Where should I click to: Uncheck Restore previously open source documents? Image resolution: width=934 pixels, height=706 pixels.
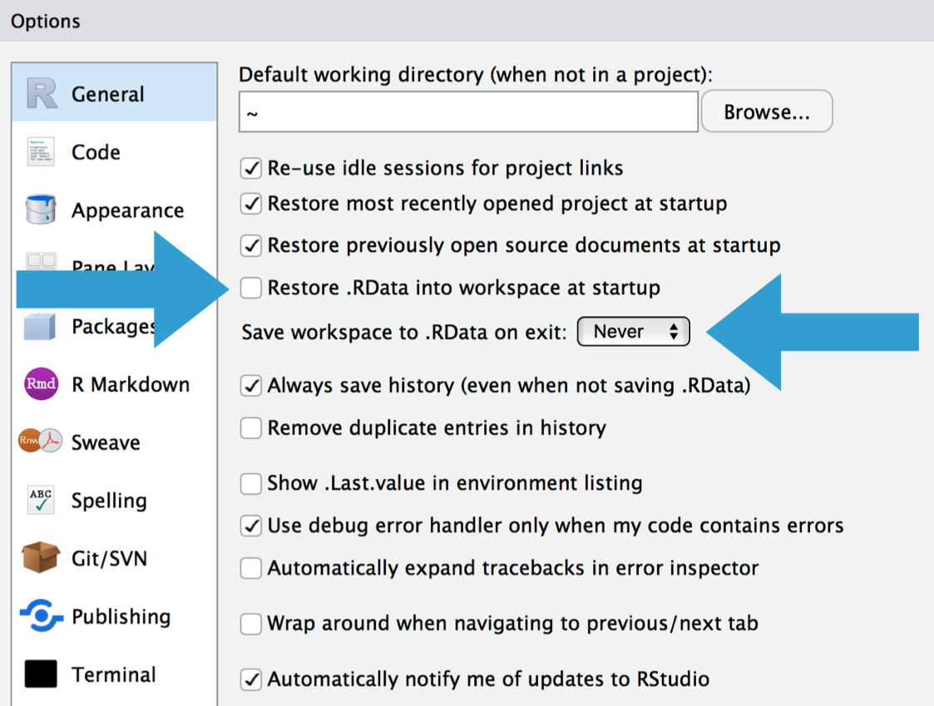click(251, 245)
